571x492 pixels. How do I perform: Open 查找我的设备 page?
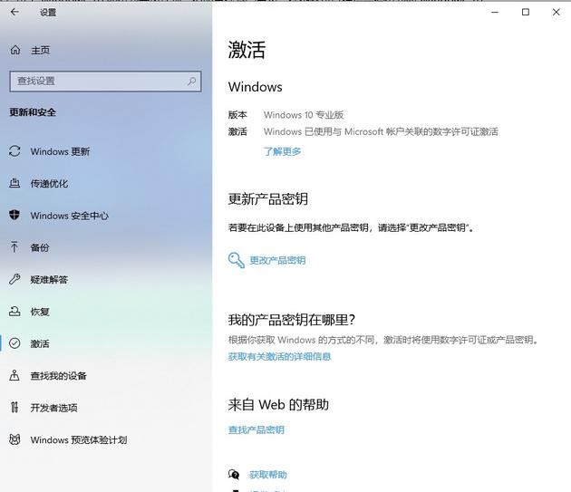click(106, 375)
